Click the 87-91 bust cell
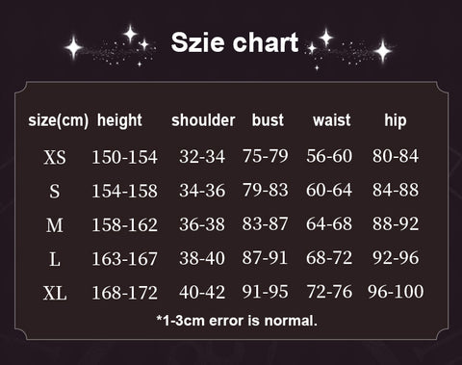Viewport: 462px width, 365px height. tap(265, 257)
